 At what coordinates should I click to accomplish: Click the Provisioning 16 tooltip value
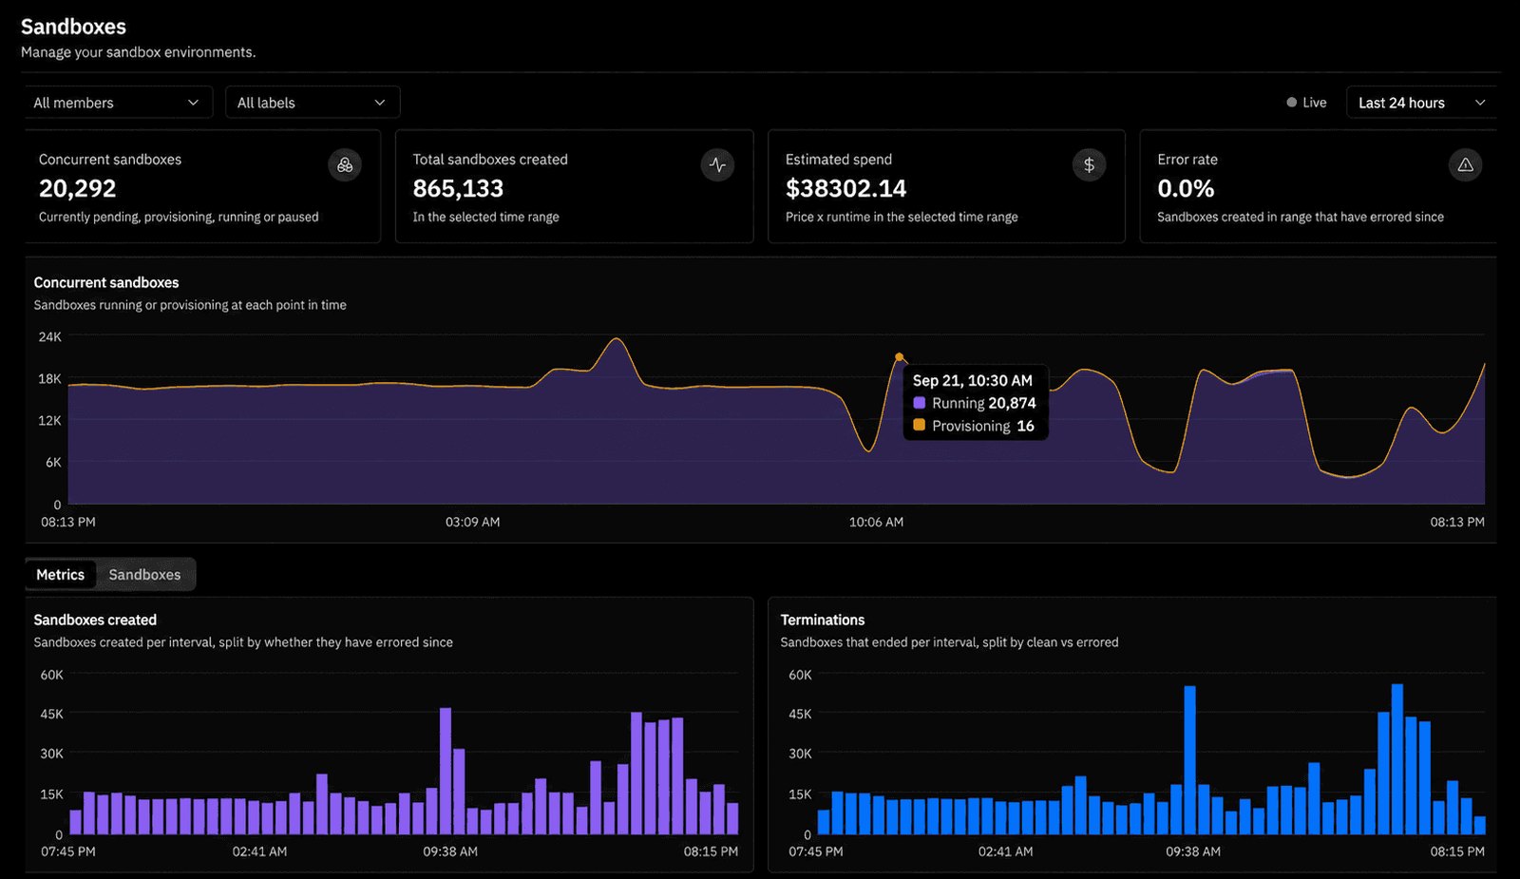[x=1025, y=426]
